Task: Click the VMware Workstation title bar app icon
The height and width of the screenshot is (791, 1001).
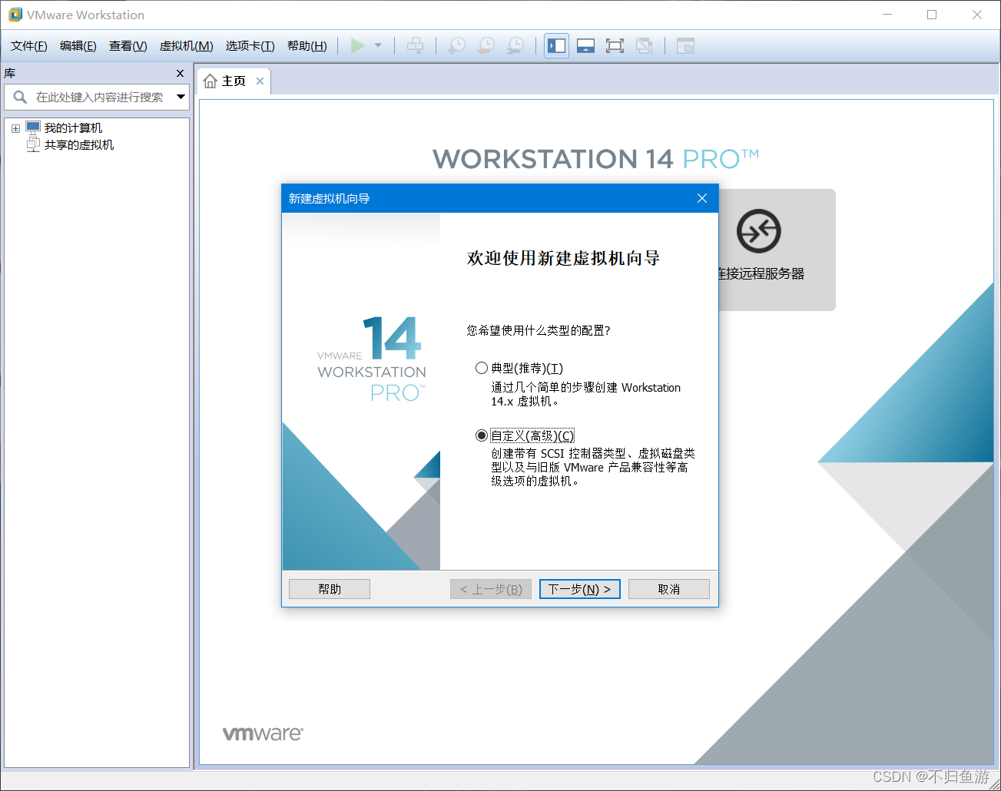Action: tap(15, 15)
